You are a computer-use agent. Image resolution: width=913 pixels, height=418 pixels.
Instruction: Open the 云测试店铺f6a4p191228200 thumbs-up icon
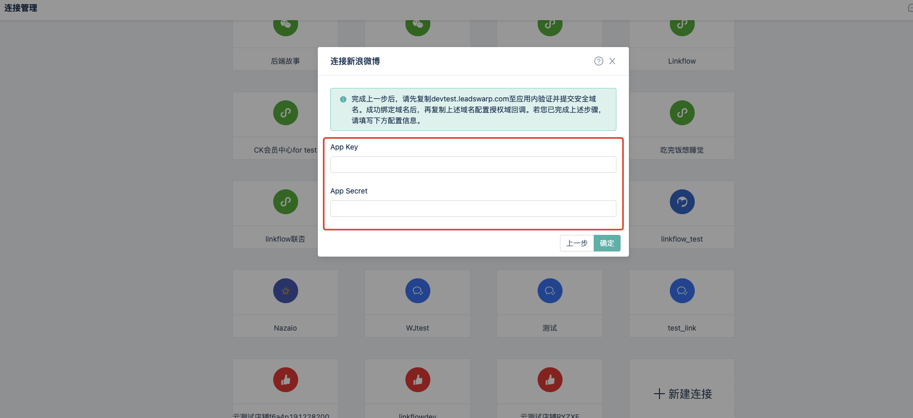tap(286, 380)
